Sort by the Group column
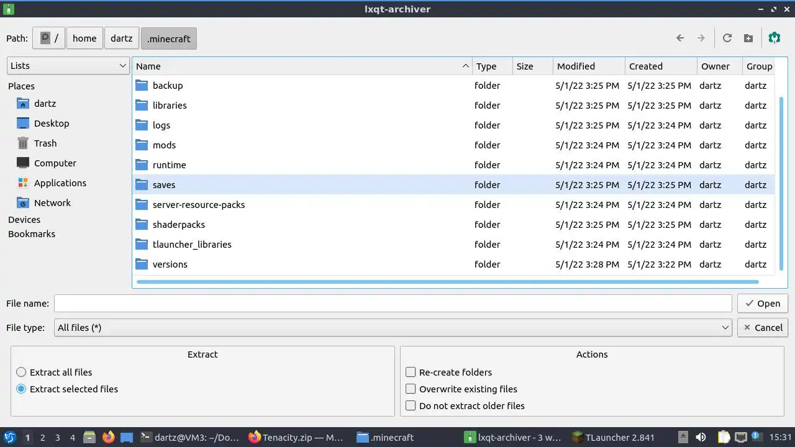795x447 pixels. 759,66
